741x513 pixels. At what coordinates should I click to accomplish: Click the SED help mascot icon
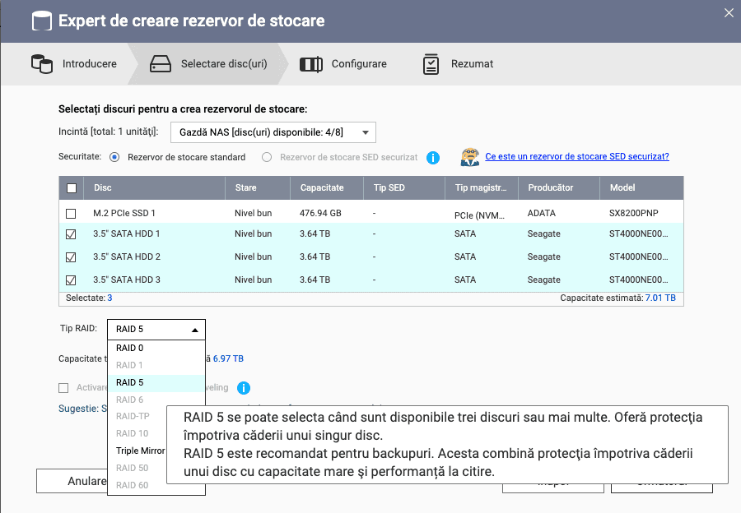coord(470,156)
